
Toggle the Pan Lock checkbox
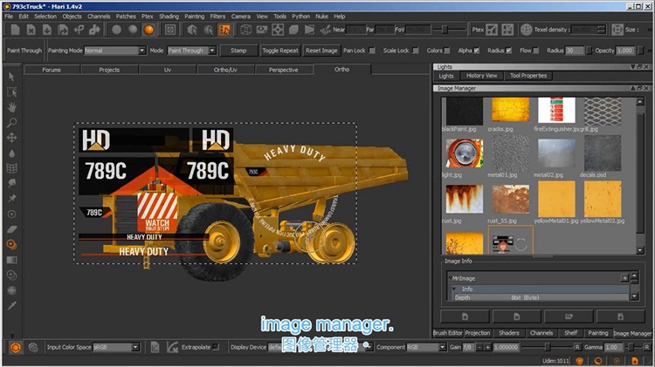click(x=372, y=51)
